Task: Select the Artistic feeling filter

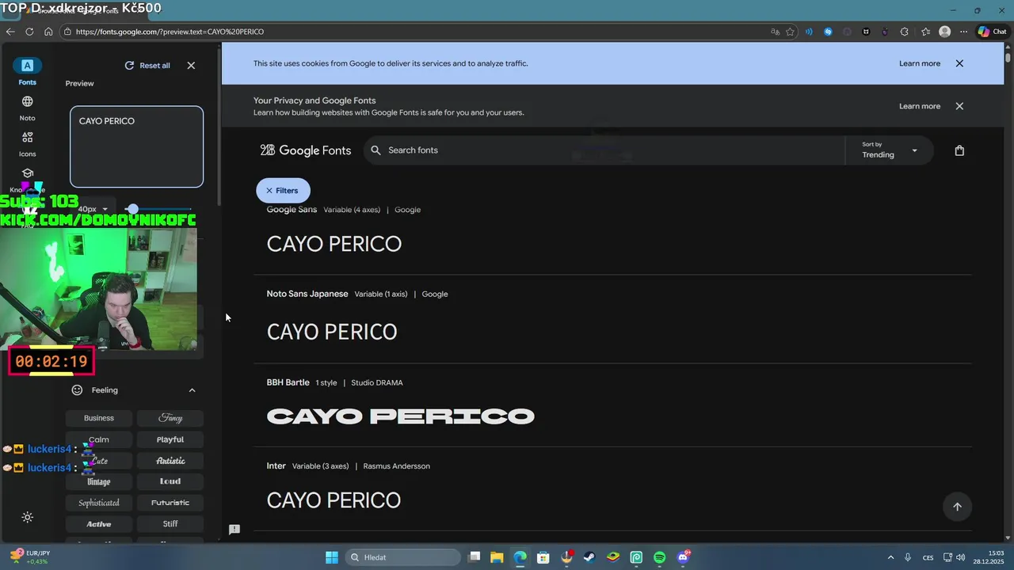Action: [170, 461]
